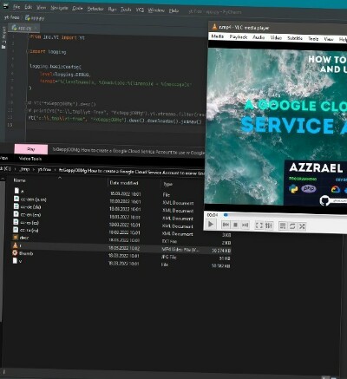
Task: Click the 'desc' file icon
Action: (x=16, y=238)
